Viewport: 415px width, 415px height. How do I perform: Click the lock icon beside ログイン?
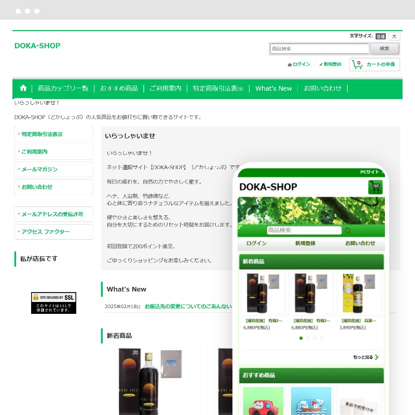click(x=289, y=64)
